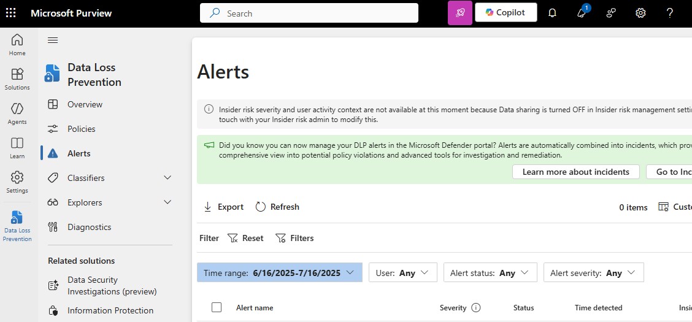Open the Policies menu item
The image size is (692, 322).
tap(81, 129)
